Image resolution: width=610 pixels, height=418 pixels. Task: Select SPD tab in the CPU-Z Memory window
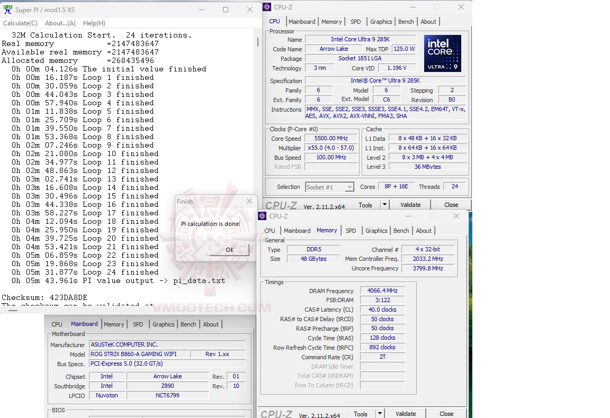point(351,231)
